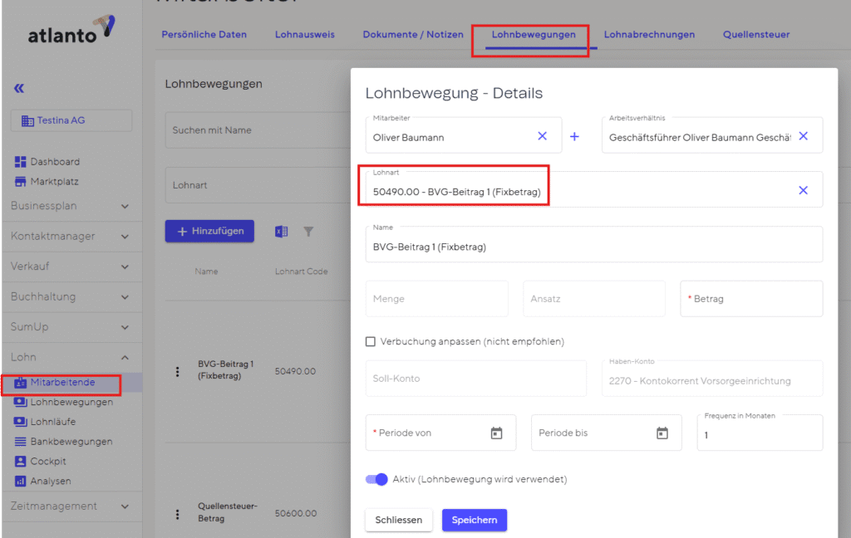
Task: Click the Excel export icon
Action: click(282, 232)
